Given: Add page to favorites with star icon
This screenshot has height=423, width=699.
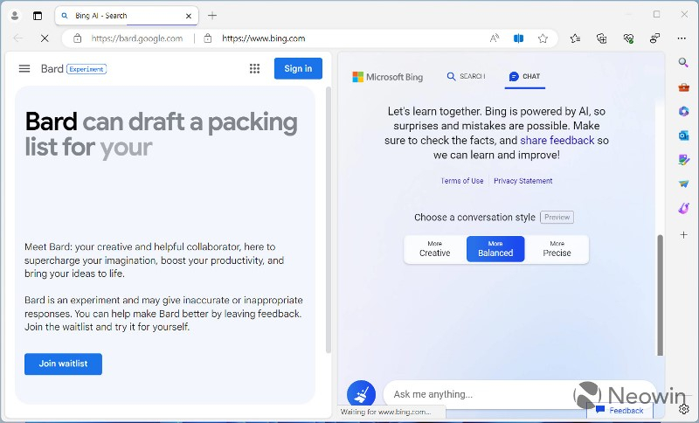Looking at the screenshot, I should pyautogui.click(x=543, y=38).
